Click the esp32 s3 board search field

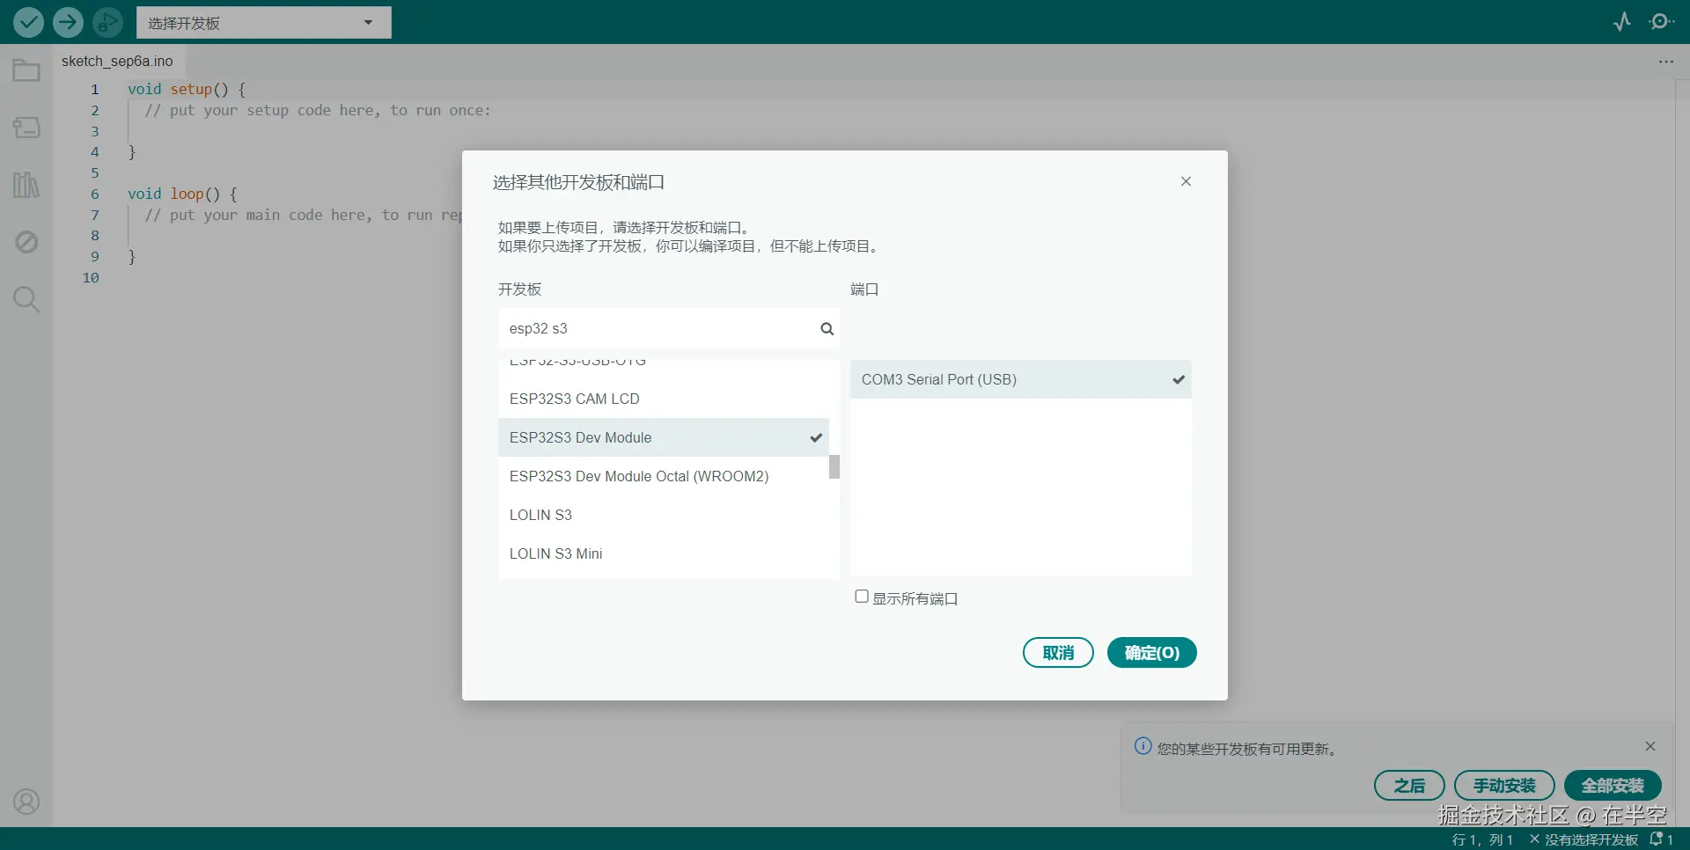pyautogui.click(x=660, y=328)
